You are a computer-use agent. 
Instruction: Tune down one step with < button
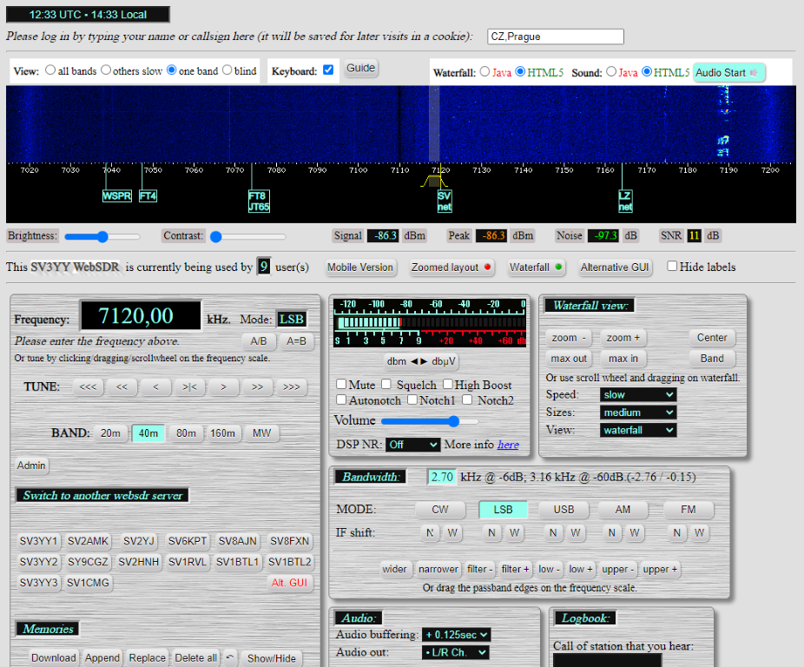[x=155, y=386]
